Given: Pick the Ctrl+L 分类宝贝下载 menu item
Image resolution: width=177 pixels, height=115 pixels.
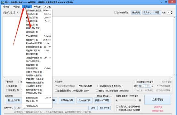Looking at the screenshot, I should [x=37, y=21].
